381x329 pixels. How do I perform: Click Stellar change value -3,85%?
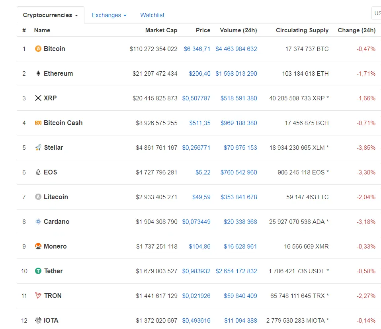pyautogui.click(x=366, y=148)
